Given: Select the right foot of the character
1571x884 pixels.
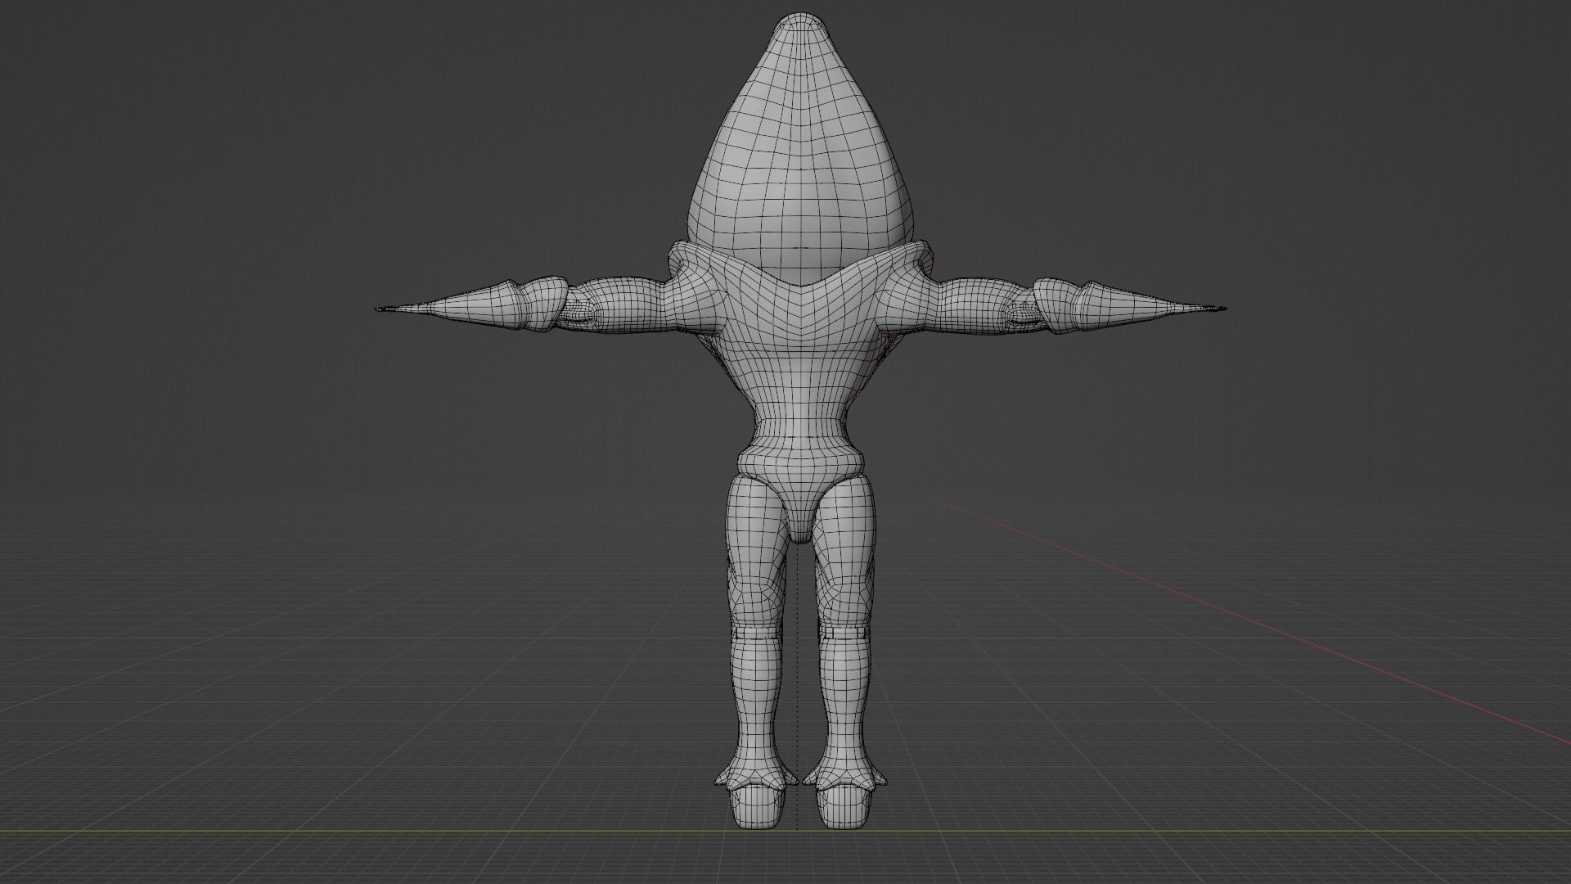Looking at the screenshot, I should (843, 806).
